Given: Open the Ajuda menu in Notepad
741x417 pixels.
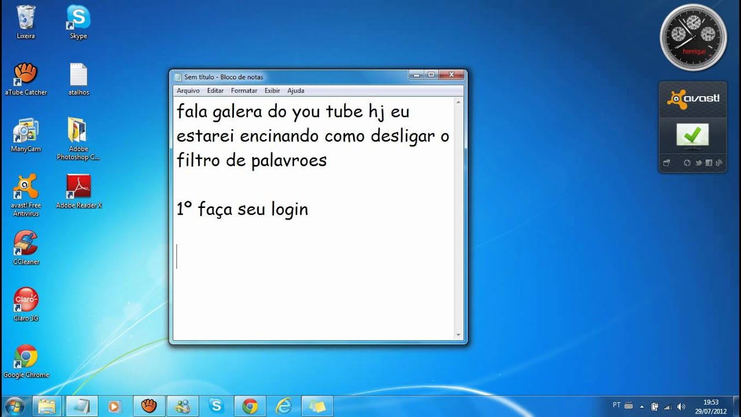Looking at the screenshot, I should 296,91.
